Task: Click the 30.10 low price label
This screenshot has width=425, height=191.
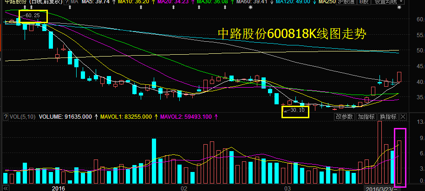Action: 297,110
